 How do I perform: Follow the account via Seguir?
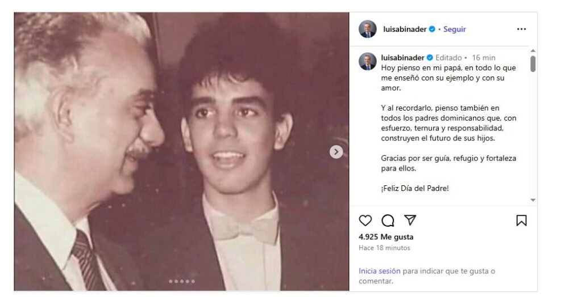pos(455,29)
